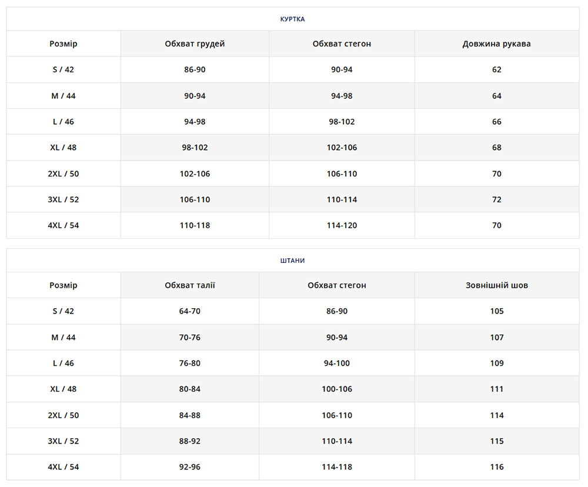The width and height of the screenshot is (588, 487).
Task: Select waist range 92-96 for size 4XL
Action: pos(190,467)
